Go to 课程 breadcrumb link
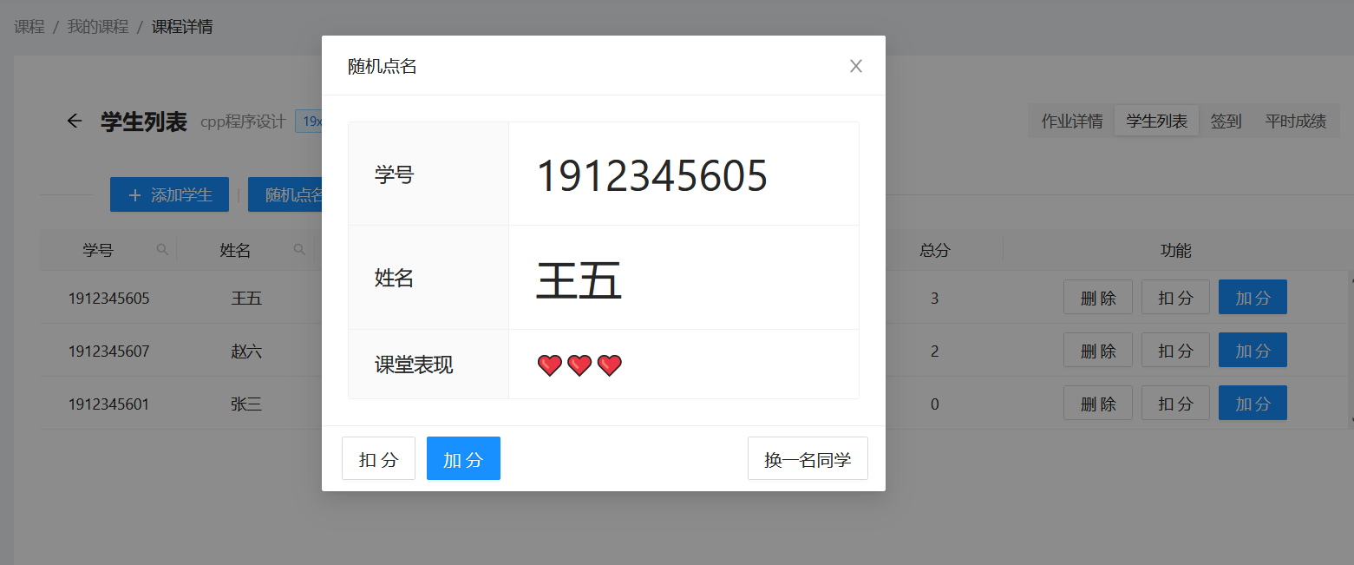This screenshot has width=1354, height=565. point(29,27)
